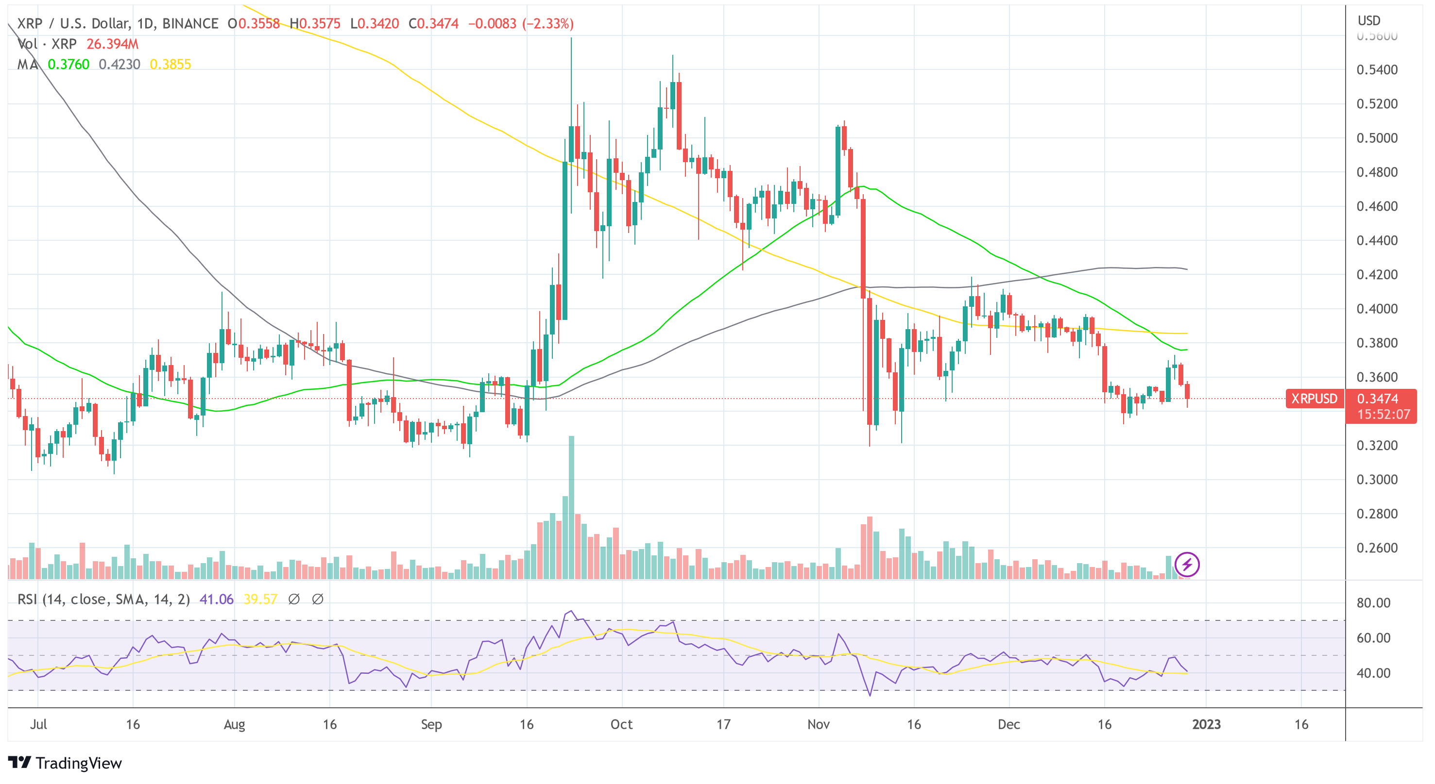The image size is (1435, 784).
Task: Click the Aug label on time axis
Action: point(235,724)
